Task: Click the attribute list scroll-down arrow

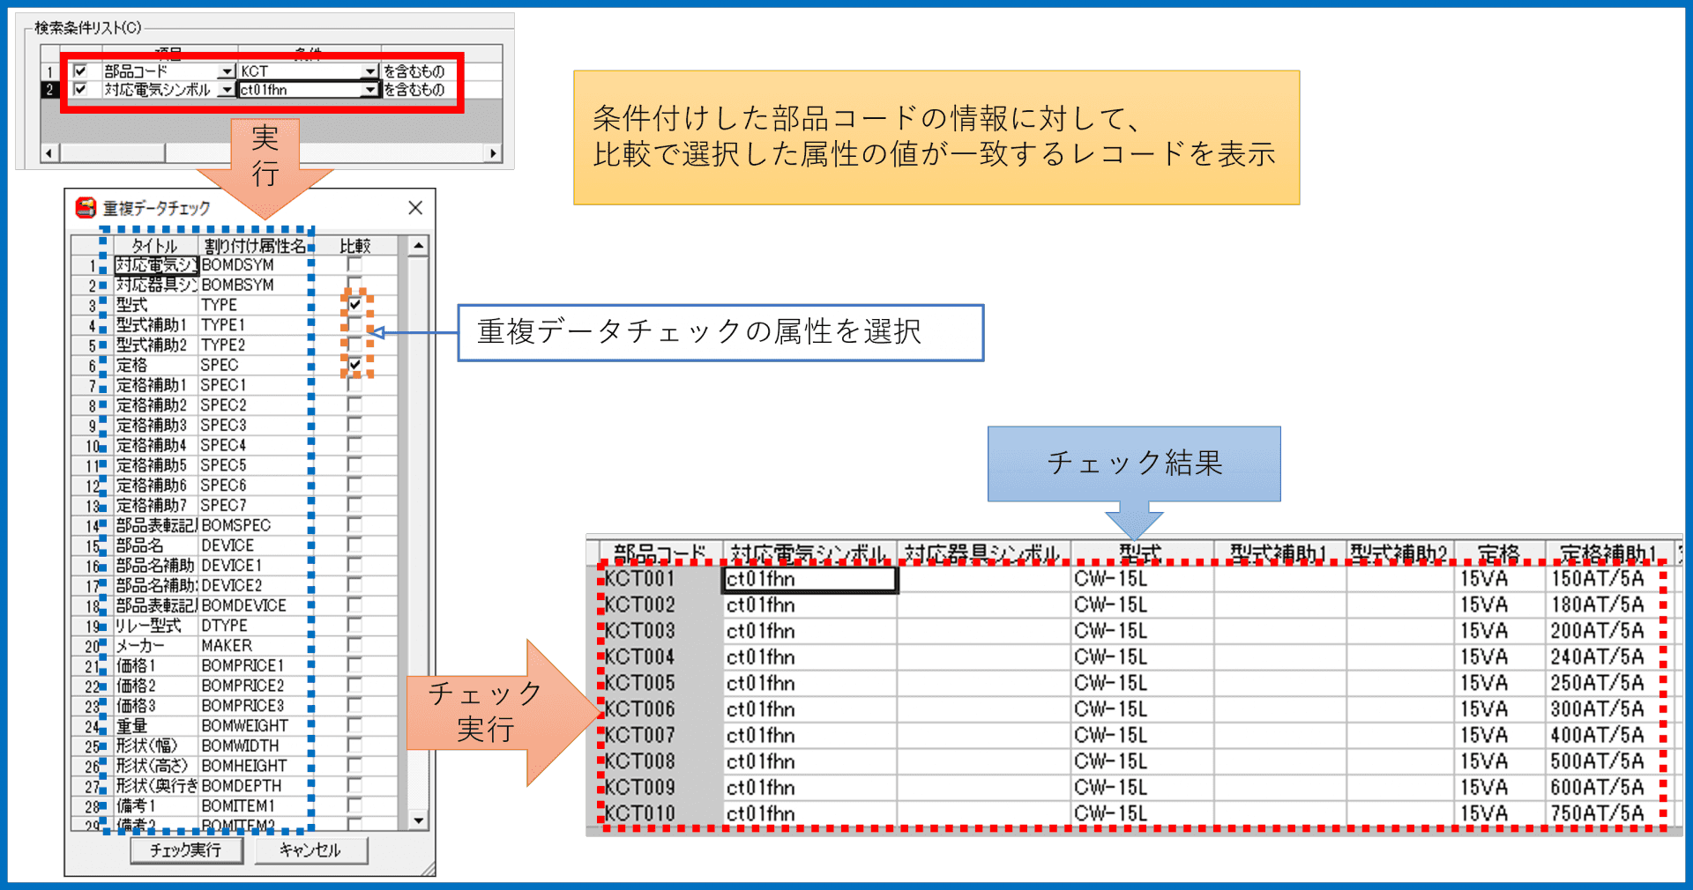Action: pos(419,820)
